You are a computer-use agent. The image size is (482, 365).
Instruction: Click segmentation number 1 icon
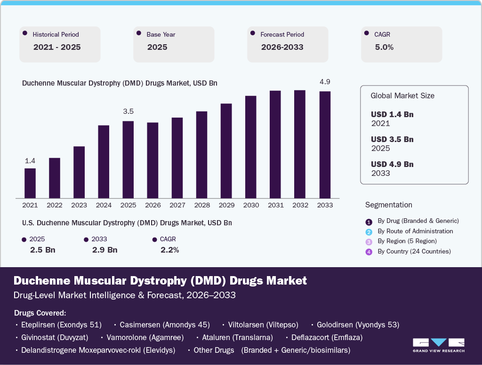369,222
